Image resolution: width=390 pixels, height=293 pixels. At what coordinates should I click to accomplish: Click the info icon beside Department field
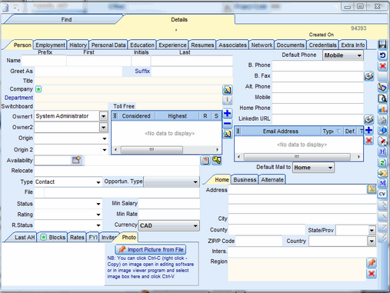(x=227, y=100)
